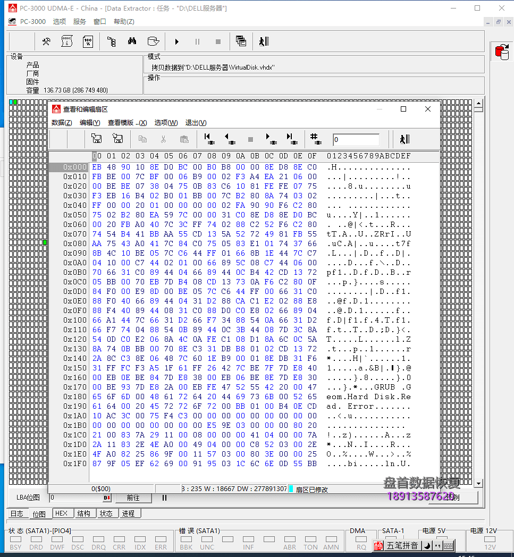Click the 前往 go button
This screenshot has height=557, width=514.
[133, 497]
